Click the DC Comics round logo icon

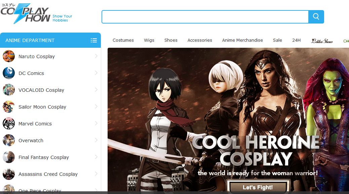9,73
